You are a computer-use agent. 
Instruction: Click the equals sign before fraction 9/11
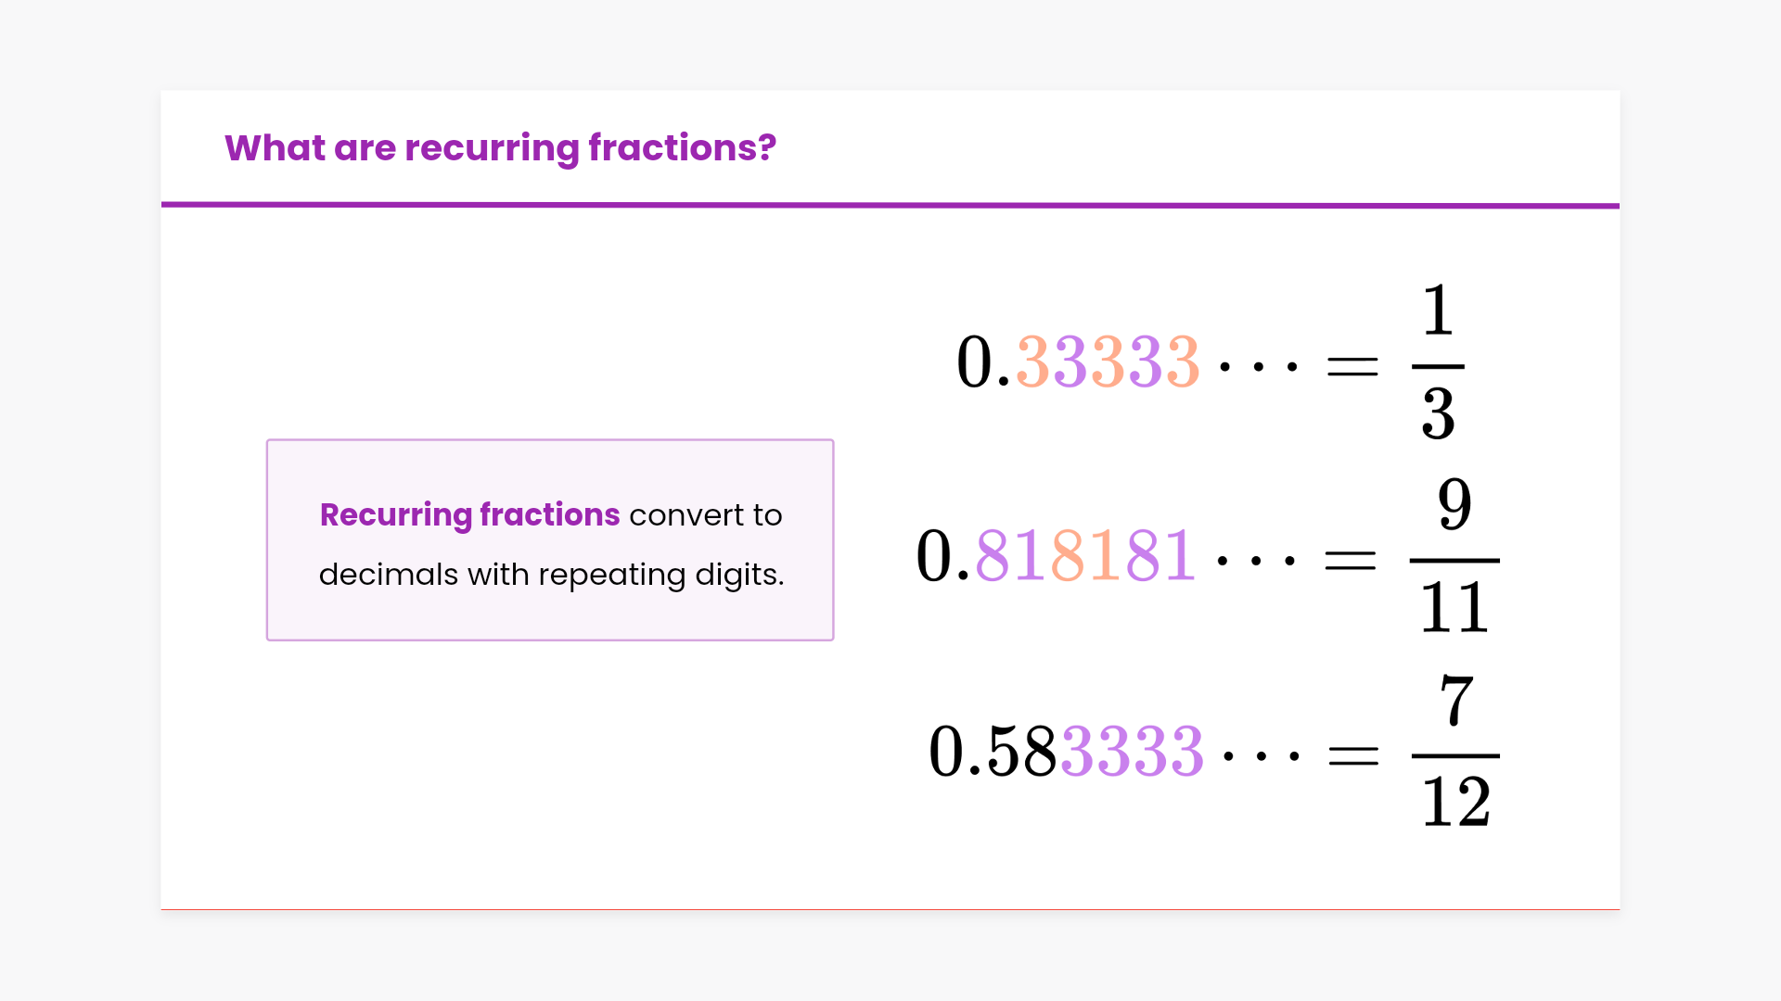click(x=1351, y=560)
